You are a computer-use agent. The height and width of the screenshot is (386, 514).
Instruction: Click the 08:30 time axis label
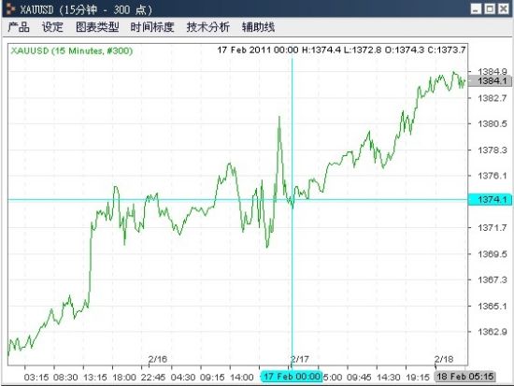(x=65, y=378)
